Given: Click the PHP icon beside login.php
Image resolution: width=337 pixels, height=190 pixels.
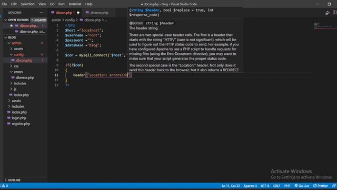Looking at the screenshot, I should click(x=8, y=118).
